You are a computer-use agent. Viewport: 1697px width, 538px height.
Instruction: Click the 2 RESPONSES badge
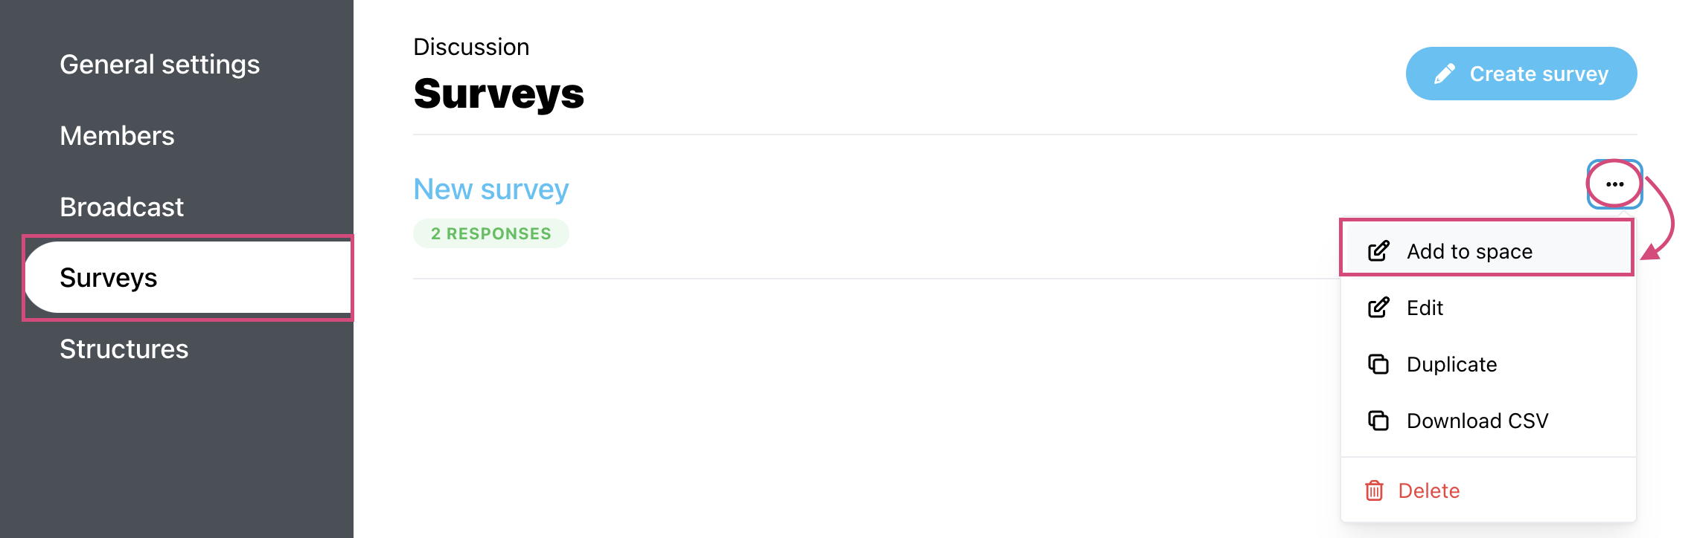pos(491,233)
